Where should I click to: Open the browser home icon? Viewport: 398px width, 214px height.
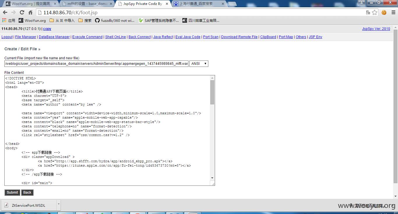[x=30, y=13]
